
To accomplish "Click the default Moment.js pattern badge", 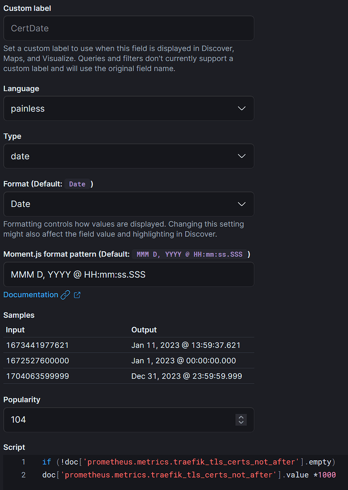I will pos(188,254).
